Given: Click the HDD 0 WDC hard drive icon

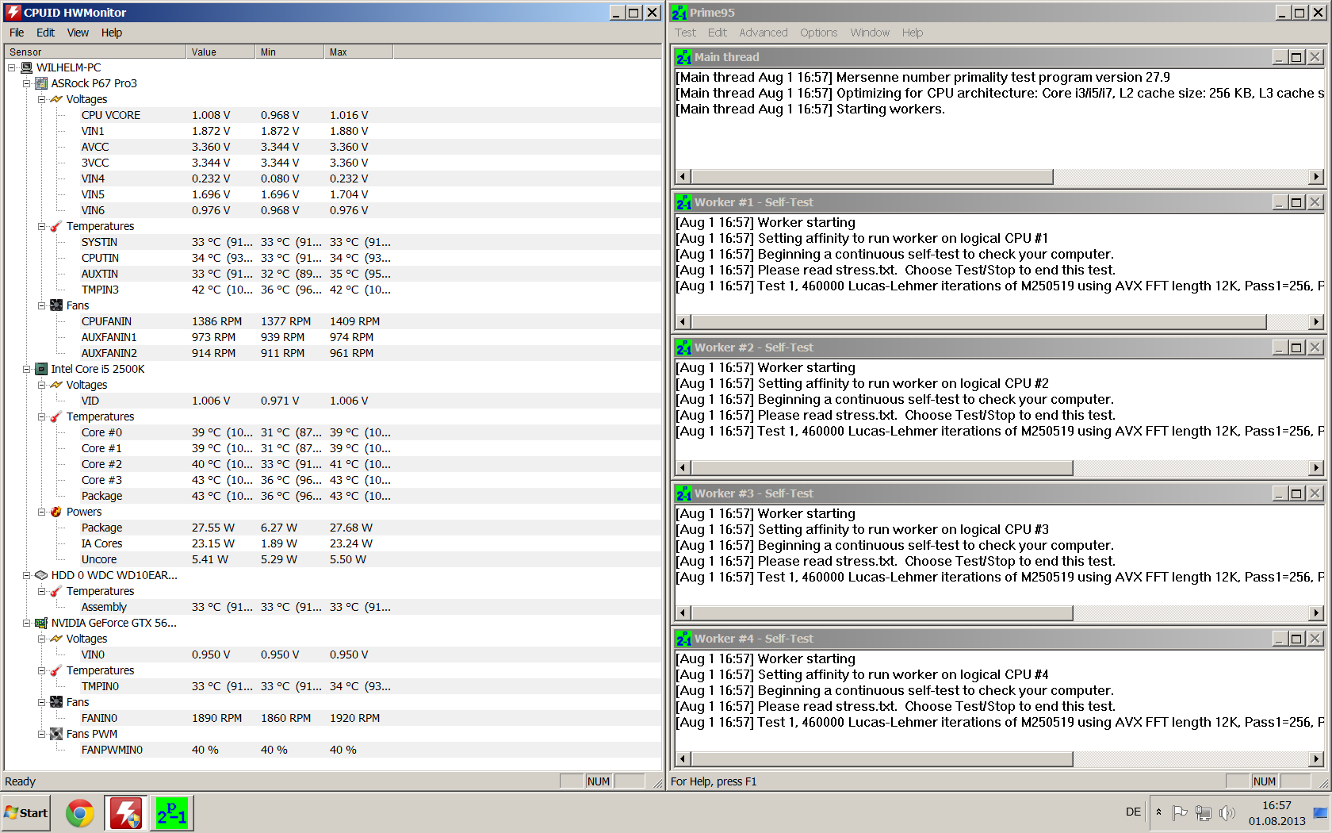Looking at the screenshot, I should click(41, 575).
